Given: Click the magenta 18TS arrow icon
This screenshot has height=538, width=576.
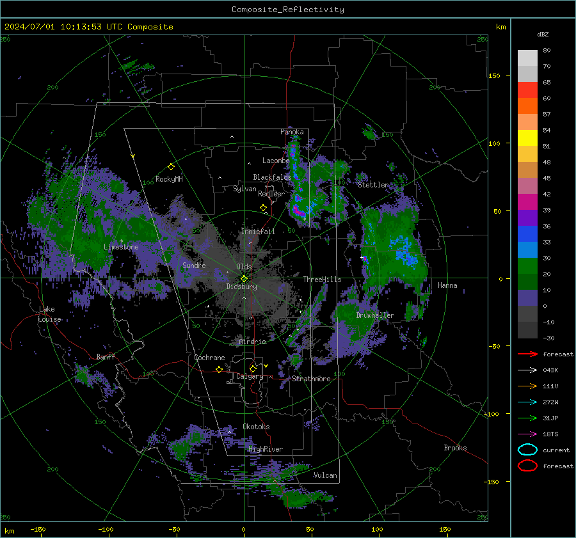Looking at the screenshot, I should click(x=527, y=434).
